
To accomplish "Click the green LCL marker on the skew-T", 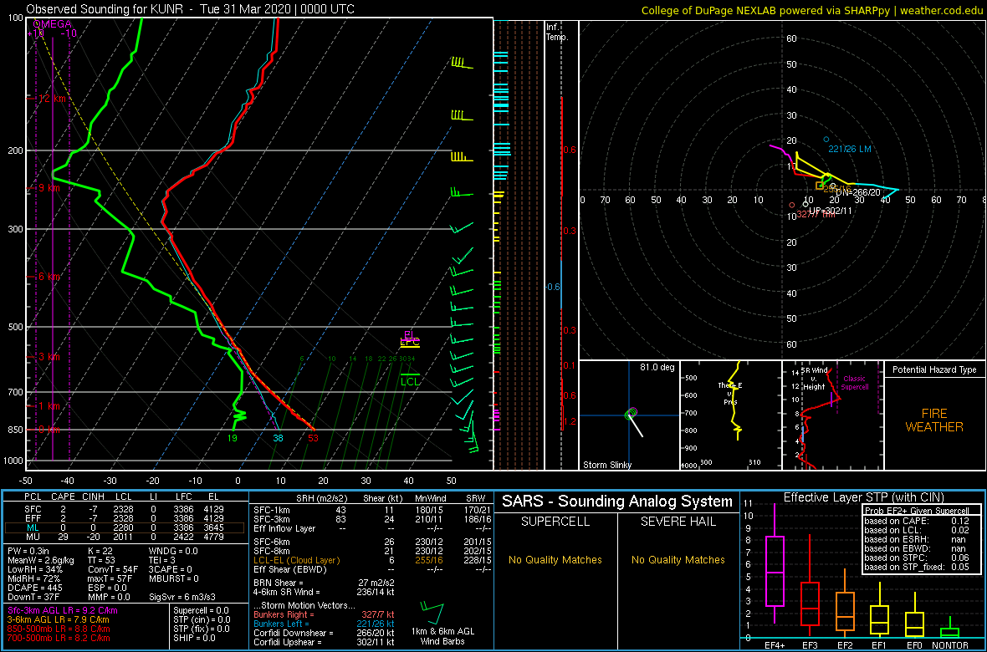I will tap(410, 379).
